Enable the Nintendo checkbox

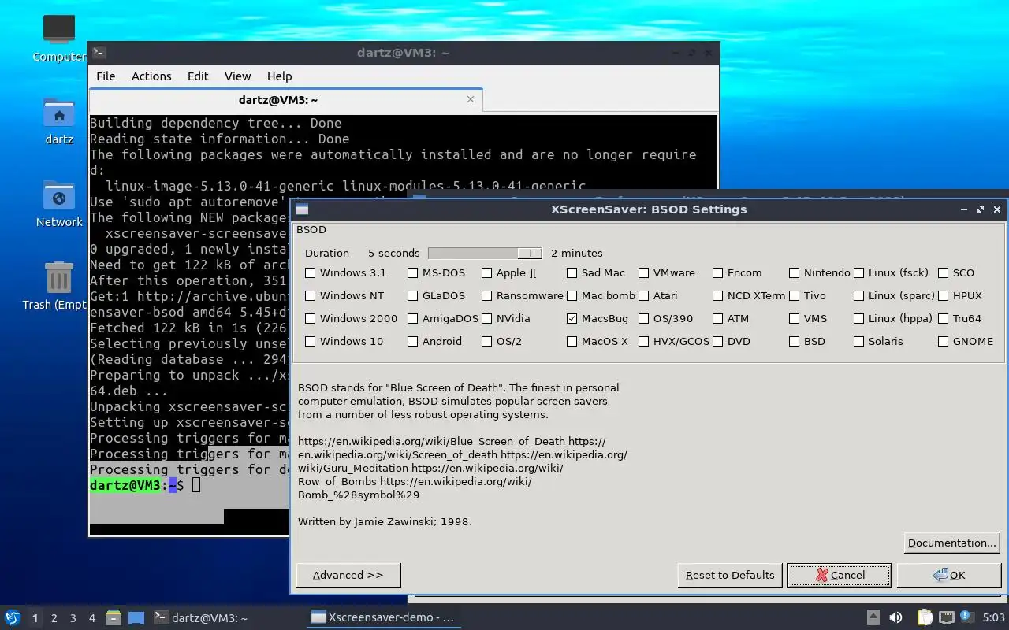click(x=795, y=273)
